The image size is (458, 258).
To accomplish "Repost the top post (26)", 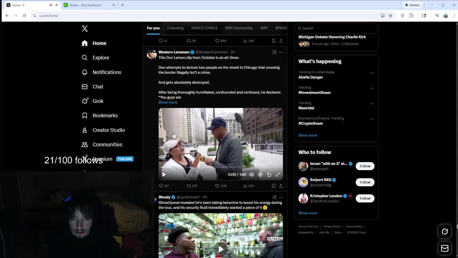I will tap(191, 41).
